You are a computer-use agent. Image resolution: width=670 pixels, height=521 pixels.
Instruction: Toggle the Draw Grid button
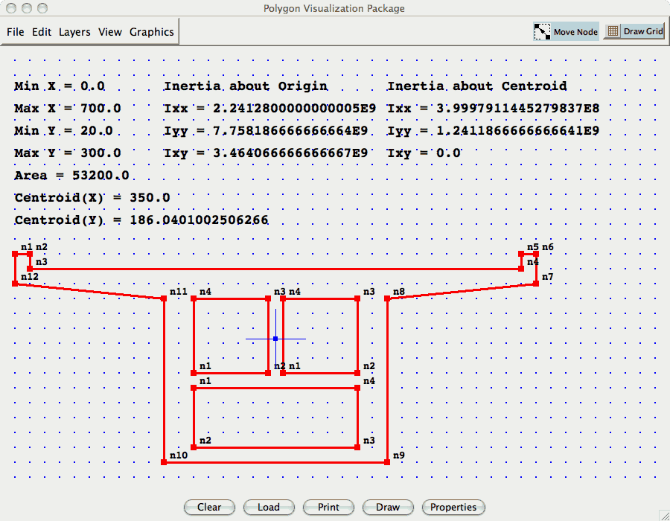coord(634,31)
